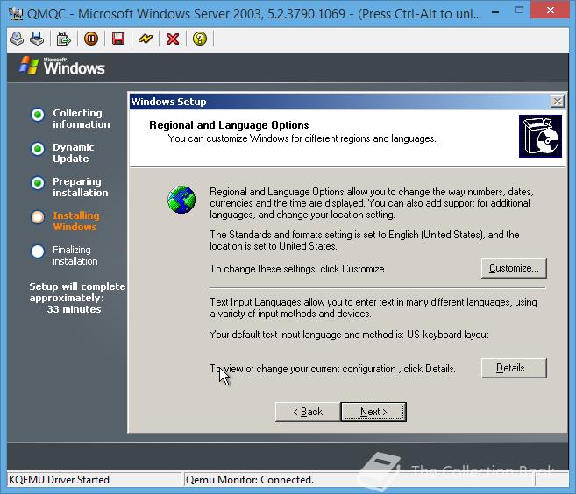The image size is (576, 494).
Task: Minimize the QMQC window
Action: coord(495,12)
